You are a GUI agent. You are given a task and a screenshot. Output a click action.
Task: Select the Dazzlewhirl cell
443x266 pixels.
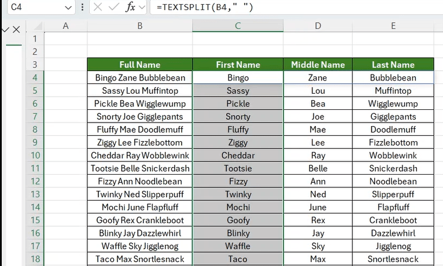393,233
